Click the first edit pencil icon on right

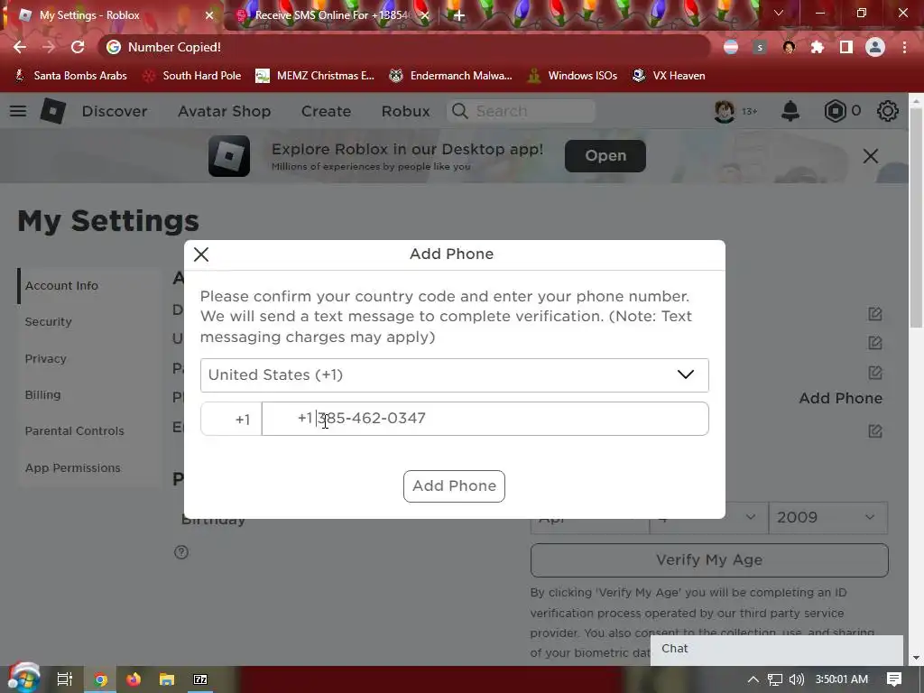tap(875, 314)
